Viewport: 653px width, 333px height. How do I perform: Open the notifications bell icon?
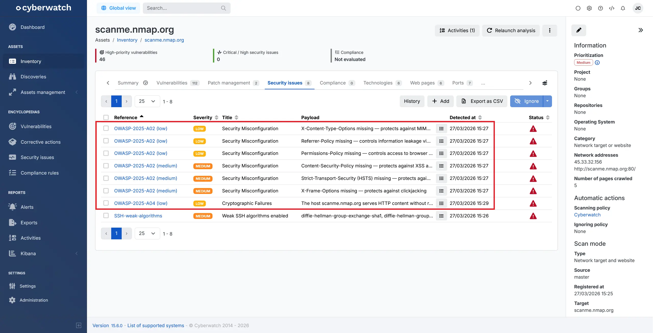[x=623, y=8]
